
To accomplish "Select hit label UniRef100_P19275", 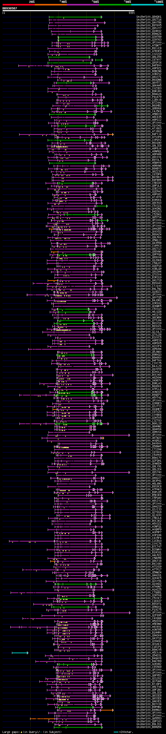I will 149,610.
